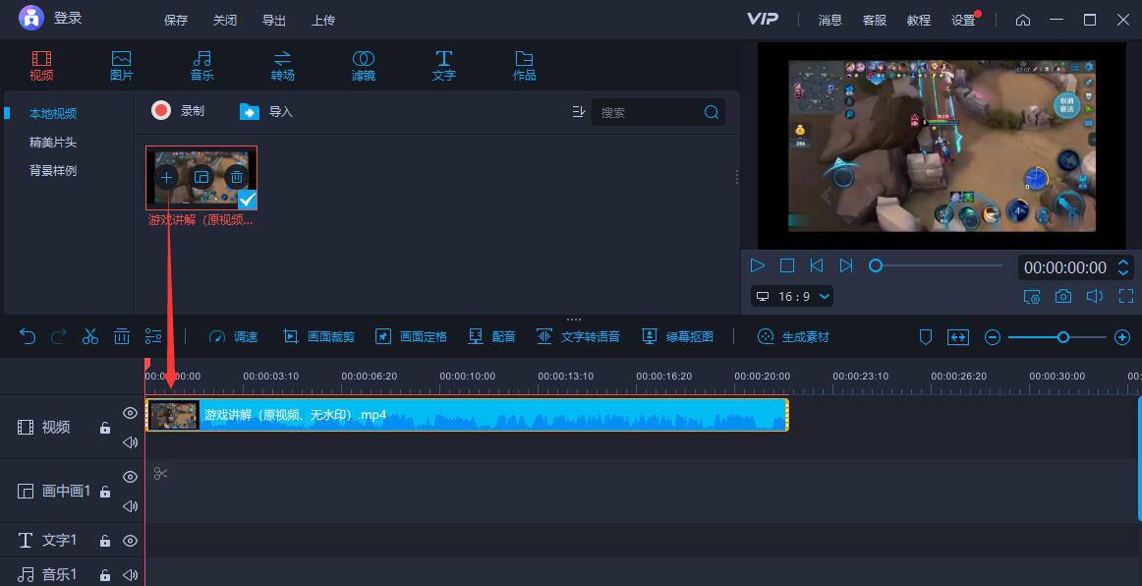The width and height of the screenshot is (1142, 586).
Task: Open the filters tab
Action: (x=363, y=65)
